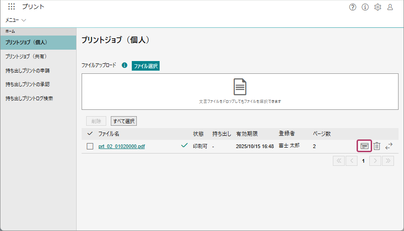Screen dimensions: 404x231
Task: Open 持ち出しプリントの申請 in sidebar
Action: click(x=38, y=71)
